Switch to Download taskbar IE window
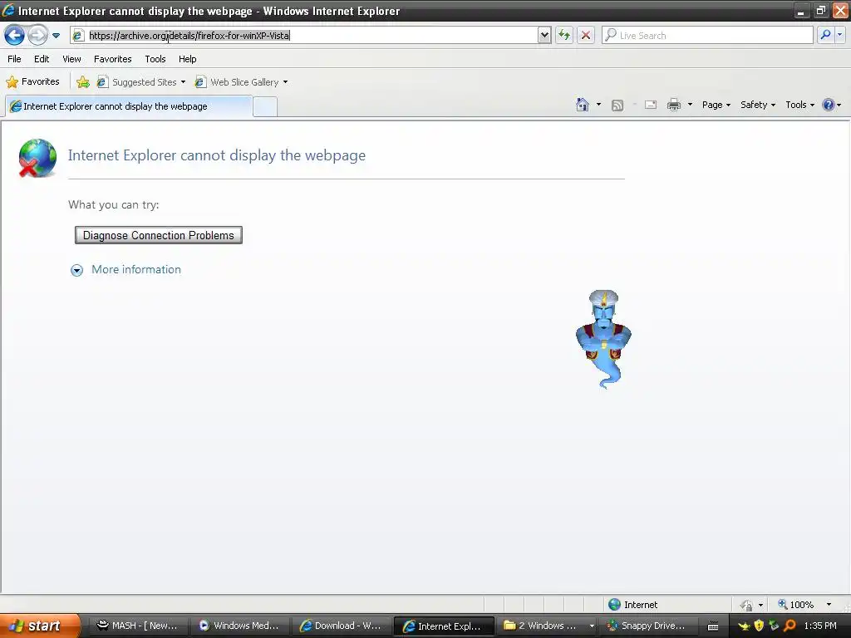This screenshot has width=851, height=638. click(x=340, y=626)
